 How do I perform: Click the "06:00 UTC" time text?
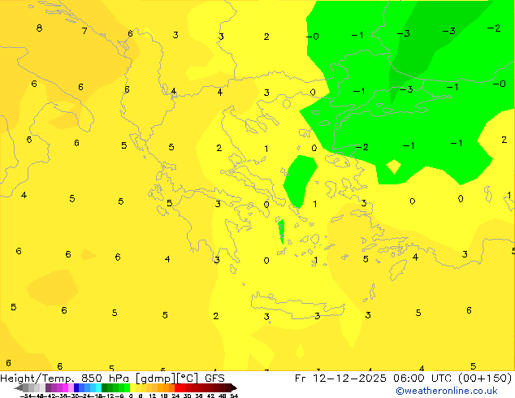[423, 378]
